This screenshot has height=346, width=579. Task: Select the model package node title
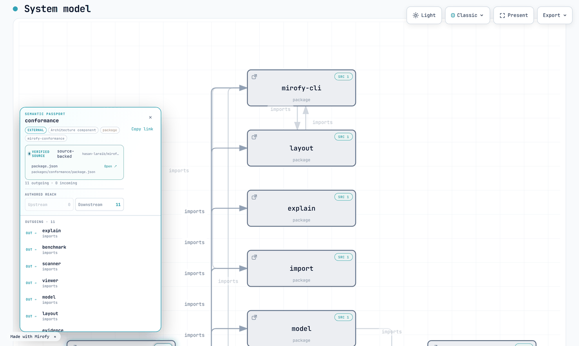coord(301,329)
